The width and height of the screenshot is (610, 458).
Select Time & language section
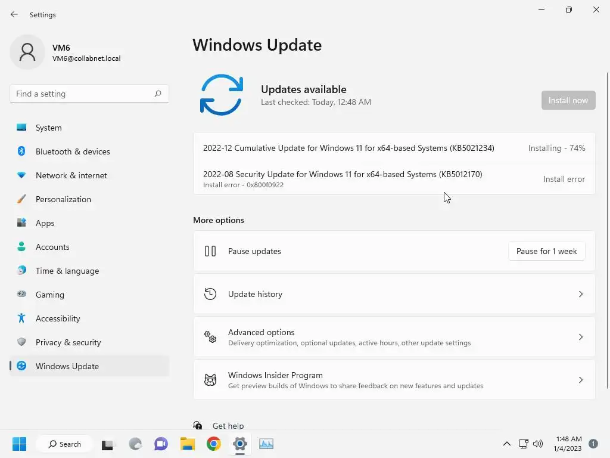[x=89, y=270]
